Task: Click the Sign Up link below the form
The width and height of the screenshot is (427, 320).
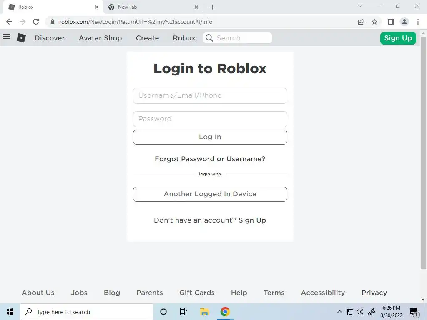Action: [252, 220]
